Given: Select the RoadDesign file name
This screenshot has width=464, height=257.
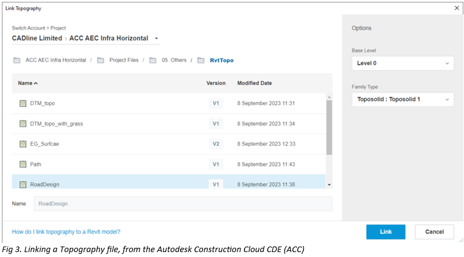Looking at the screenshot, I should pos(45,184).
